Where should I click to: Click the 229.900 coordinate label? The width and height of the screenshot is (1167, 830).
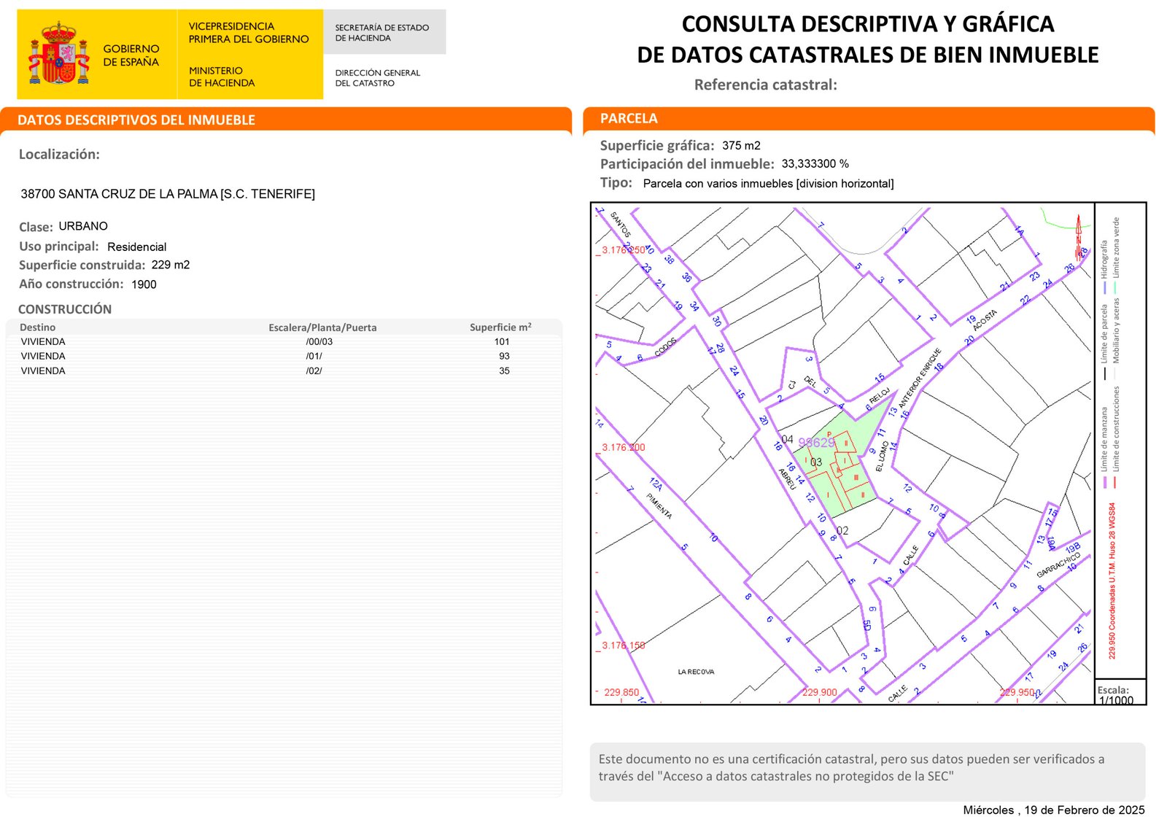click(x=820, y=692)
